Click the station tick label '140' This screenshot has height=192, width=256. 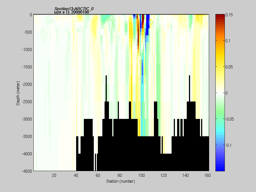(x=185, y=175)
